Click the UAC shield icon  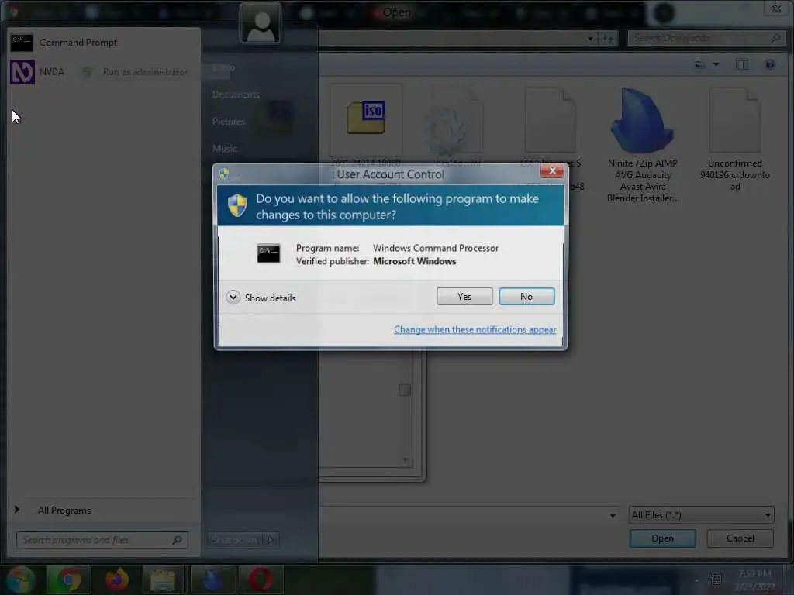click(x=237, y=205)
